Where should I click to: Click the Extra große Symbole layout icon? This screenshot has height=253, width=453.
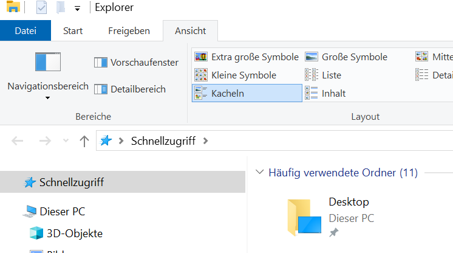(201, 57)
